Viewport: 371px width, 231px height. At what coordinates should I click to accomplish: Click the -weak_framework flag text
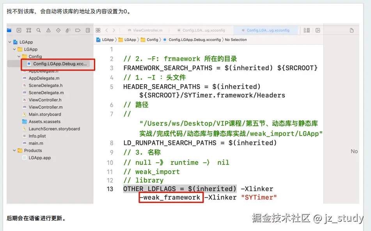(170, 197)
